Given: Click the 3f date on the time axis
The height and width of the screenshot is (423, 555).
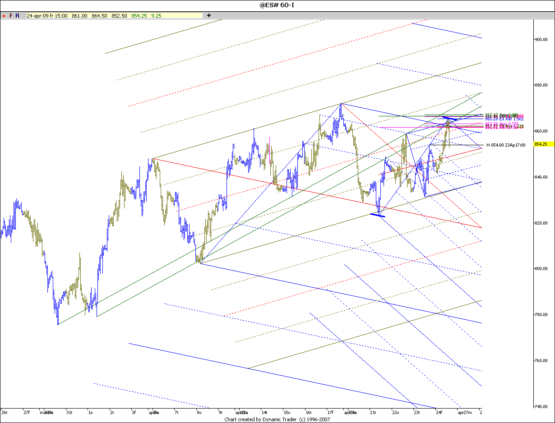Looking at the screenshot, I should [134, 412].
